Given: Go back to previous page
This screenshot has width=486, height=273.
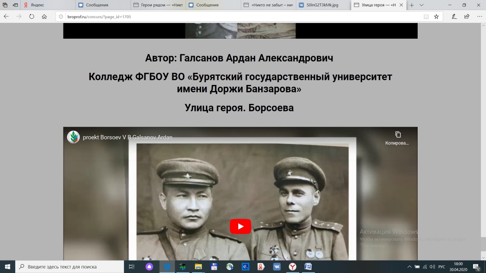Looking at the screenshot, I should click(x=6, y=17).
